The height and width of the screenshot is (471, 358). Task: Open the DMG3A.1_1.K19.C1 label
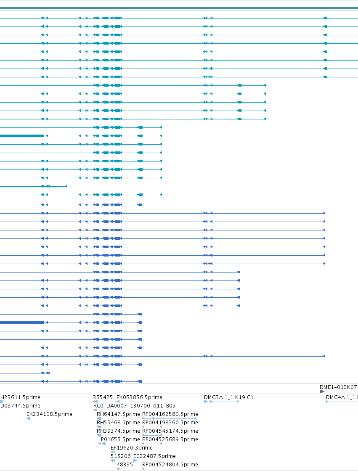click(228, 397)
